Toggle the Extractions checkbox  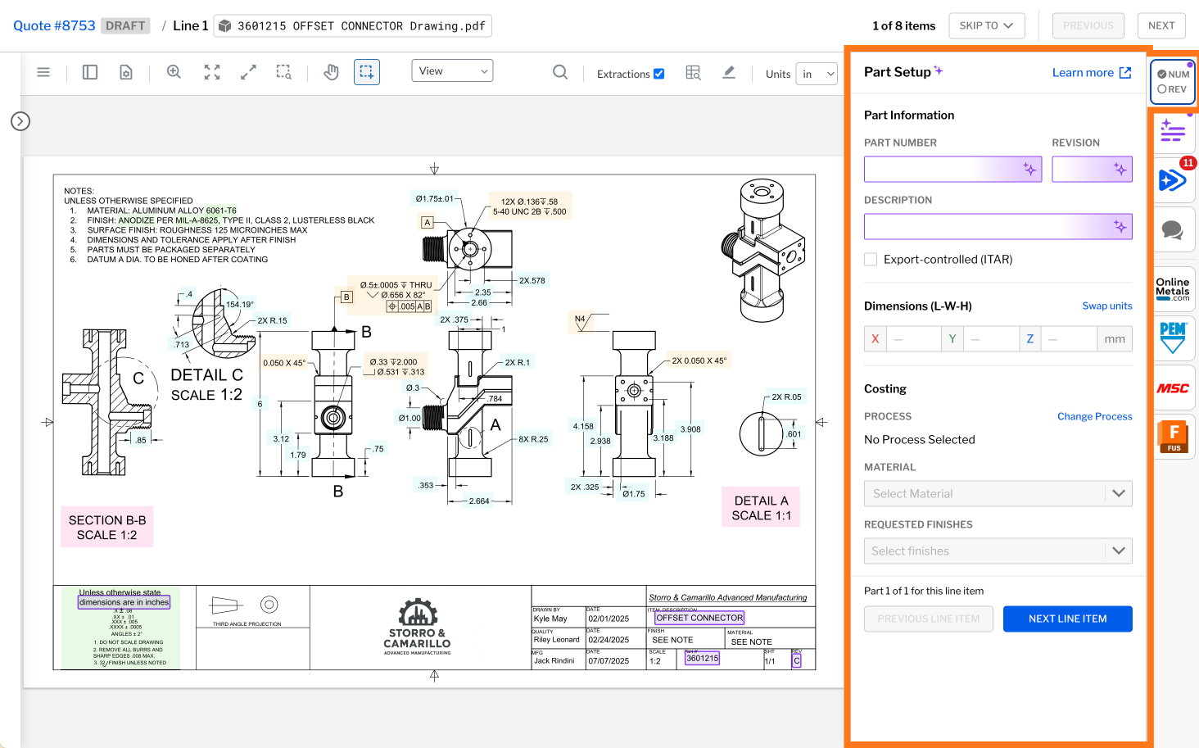pyautogui.click(x=659, y=74)
